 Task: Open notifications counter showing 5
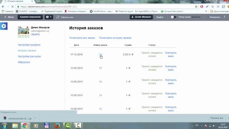point(49,17)
